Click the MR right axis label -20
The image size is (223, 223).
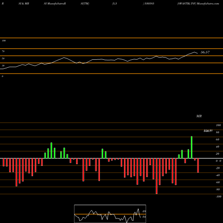pos(218,168)
